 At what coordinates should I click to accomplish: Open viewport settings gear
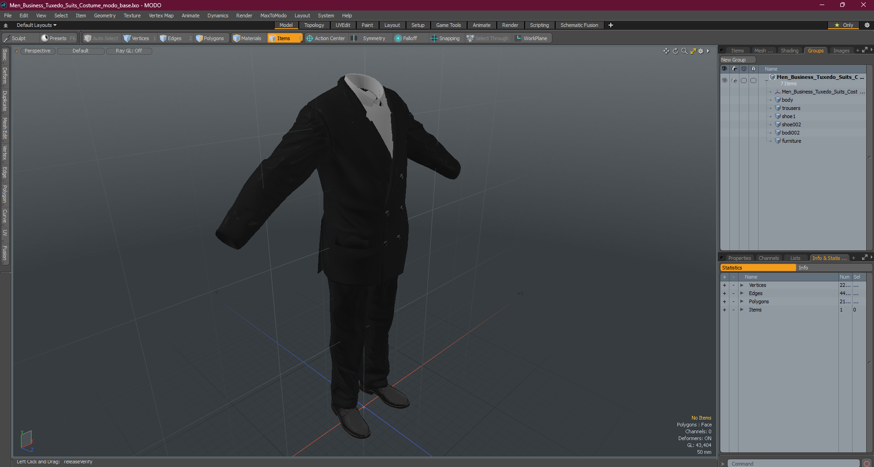701,51
